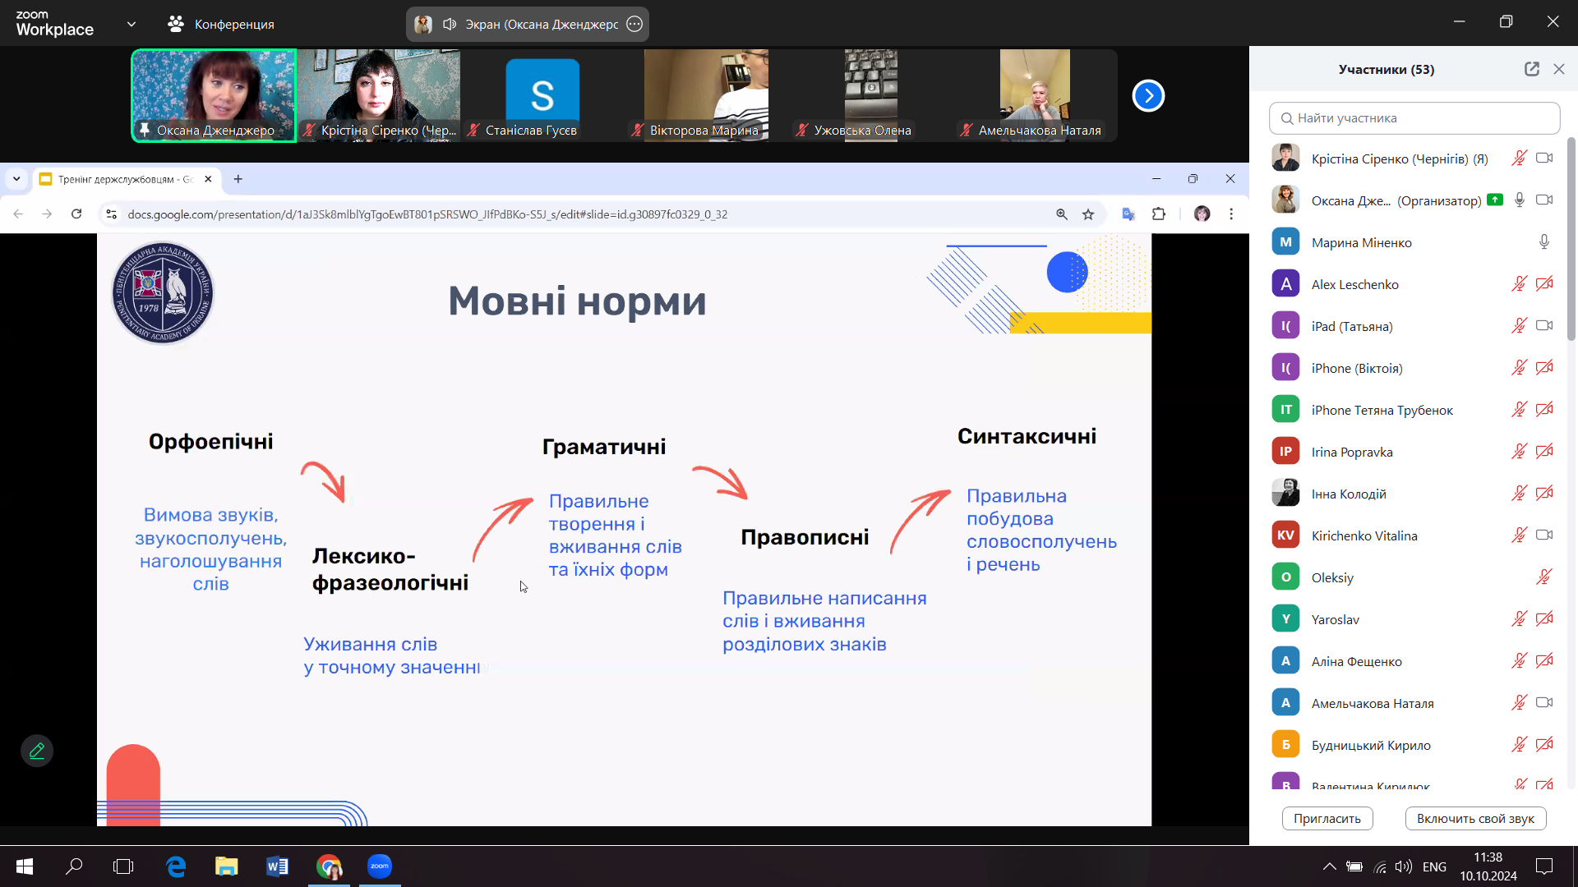Open Word from the taskbar
The image size is (1578, 887).
click(277, 866)
